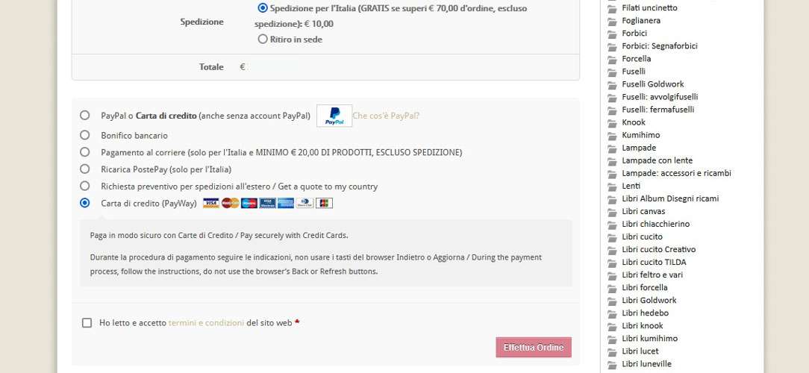Click the JCB card icon
The height and width of the screenshot is (373, 809).
point(324,203)
